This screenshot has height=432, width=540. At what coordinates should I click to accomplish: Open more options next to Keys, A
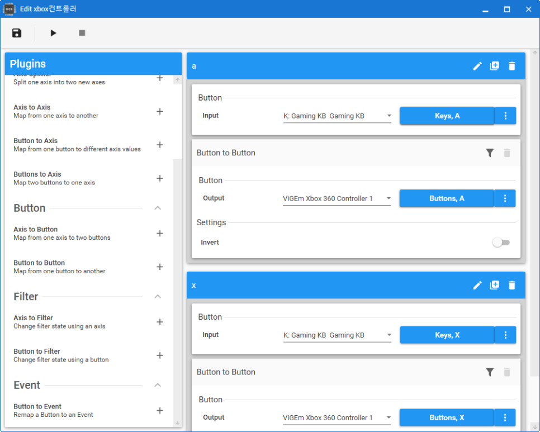pos(505,116)
